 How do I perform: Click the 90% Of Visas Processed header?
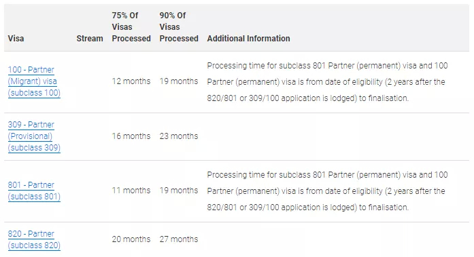pos(179,27)
